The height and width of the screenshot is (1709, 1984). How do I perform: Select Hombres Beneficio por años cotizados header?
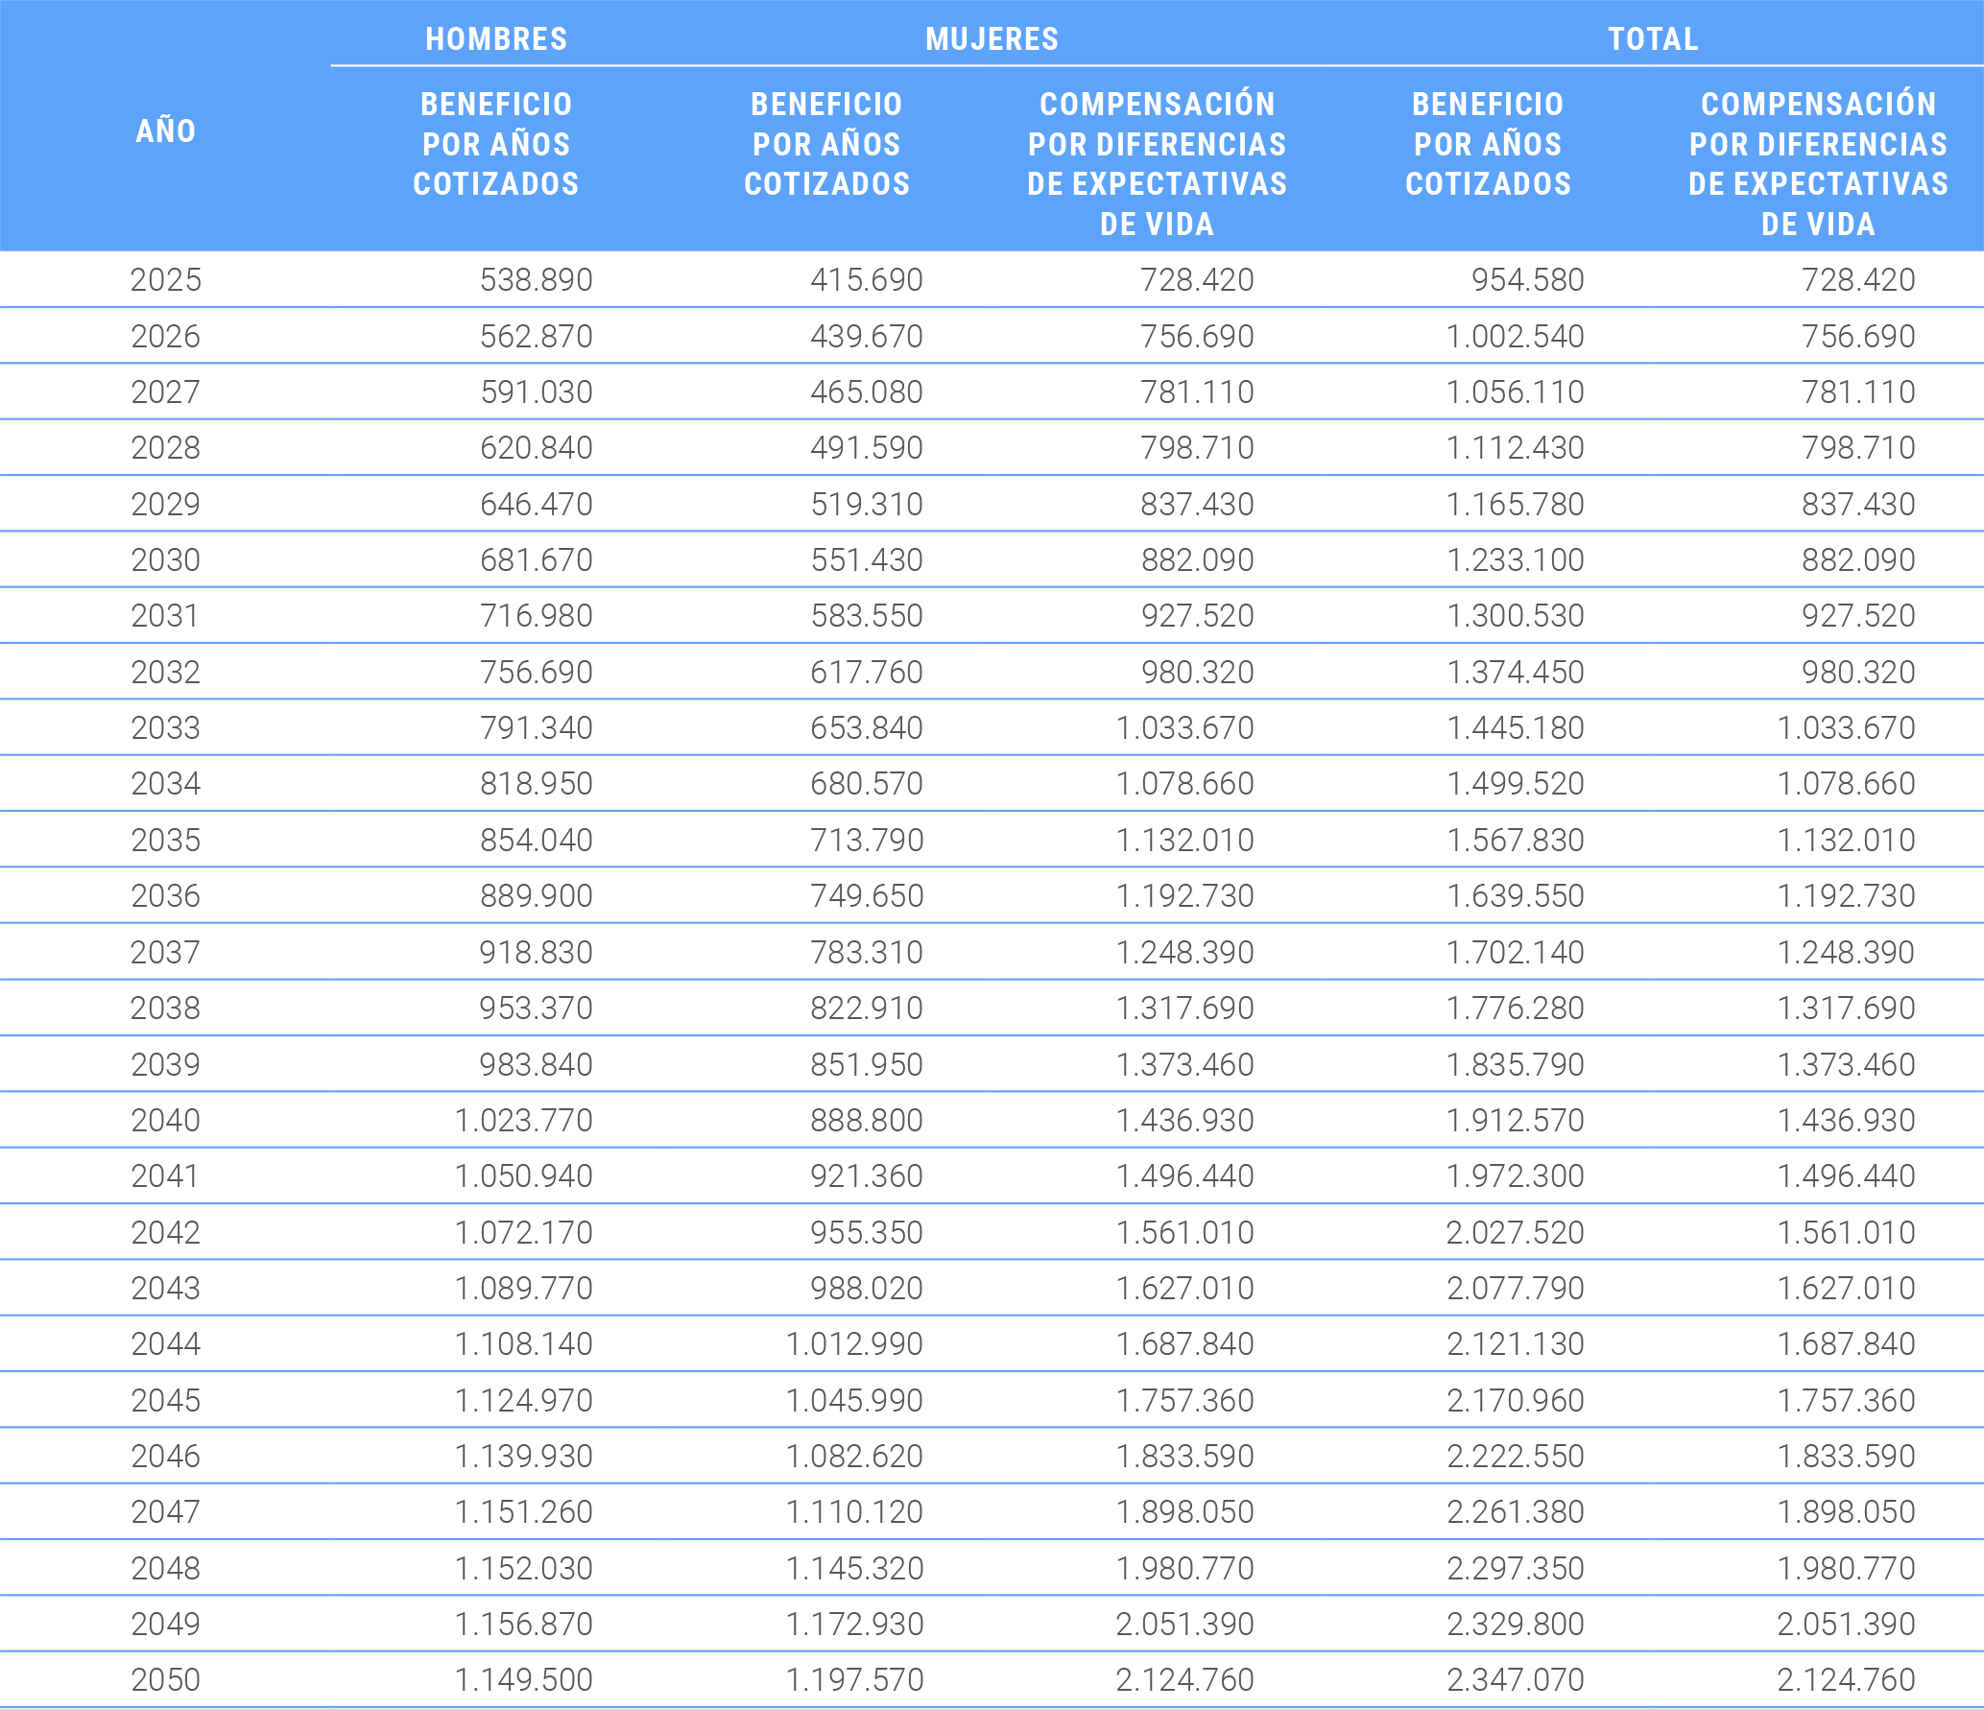click(x=496, y=144)
